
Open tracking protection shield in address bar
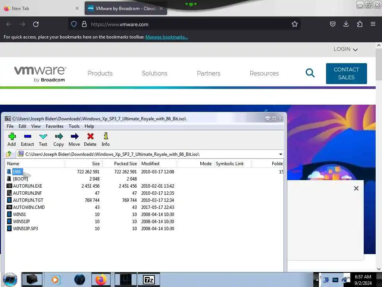[74, 24]
